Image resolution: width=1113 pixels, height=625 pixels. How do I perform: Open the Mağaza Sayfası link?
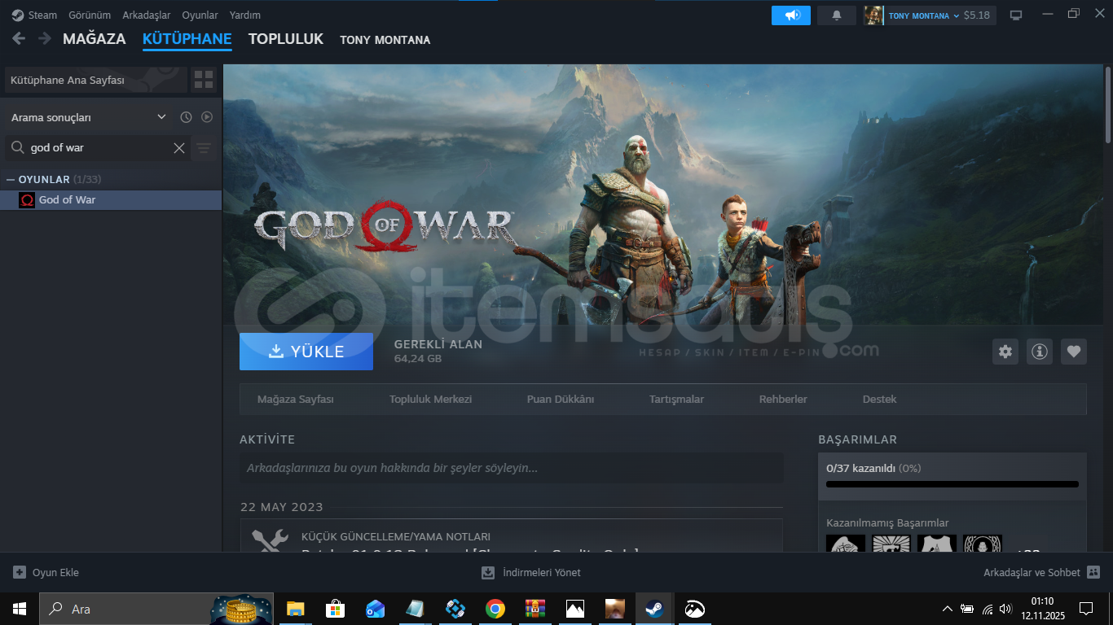tap(296, 400)
